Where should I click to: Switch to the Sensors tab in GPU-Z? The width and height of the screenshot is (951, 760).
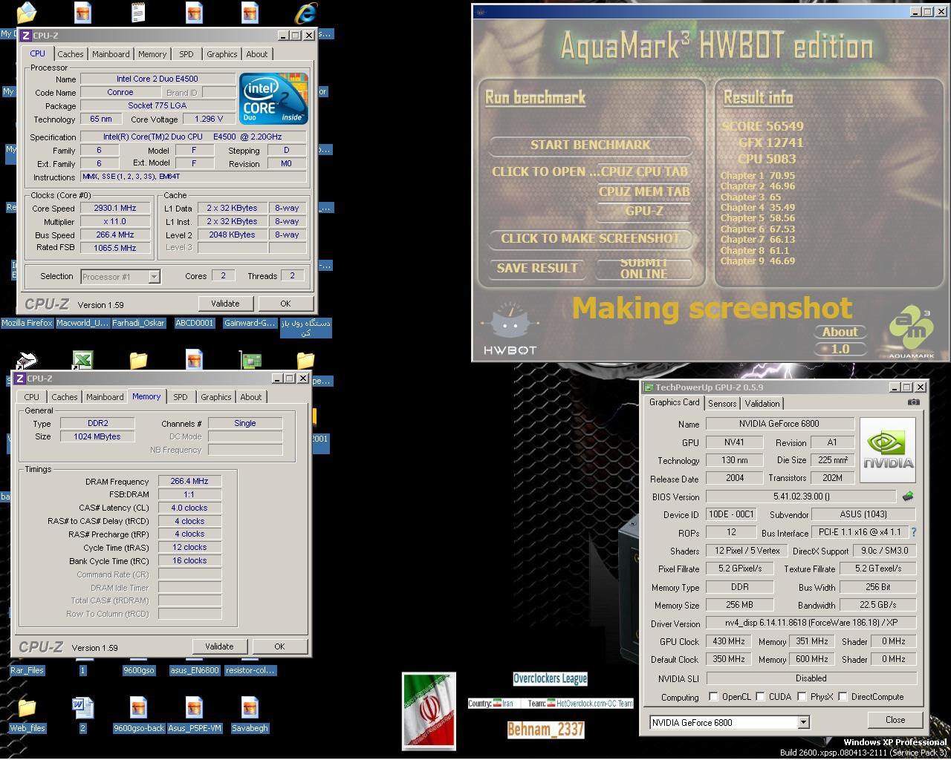[721, 404]
